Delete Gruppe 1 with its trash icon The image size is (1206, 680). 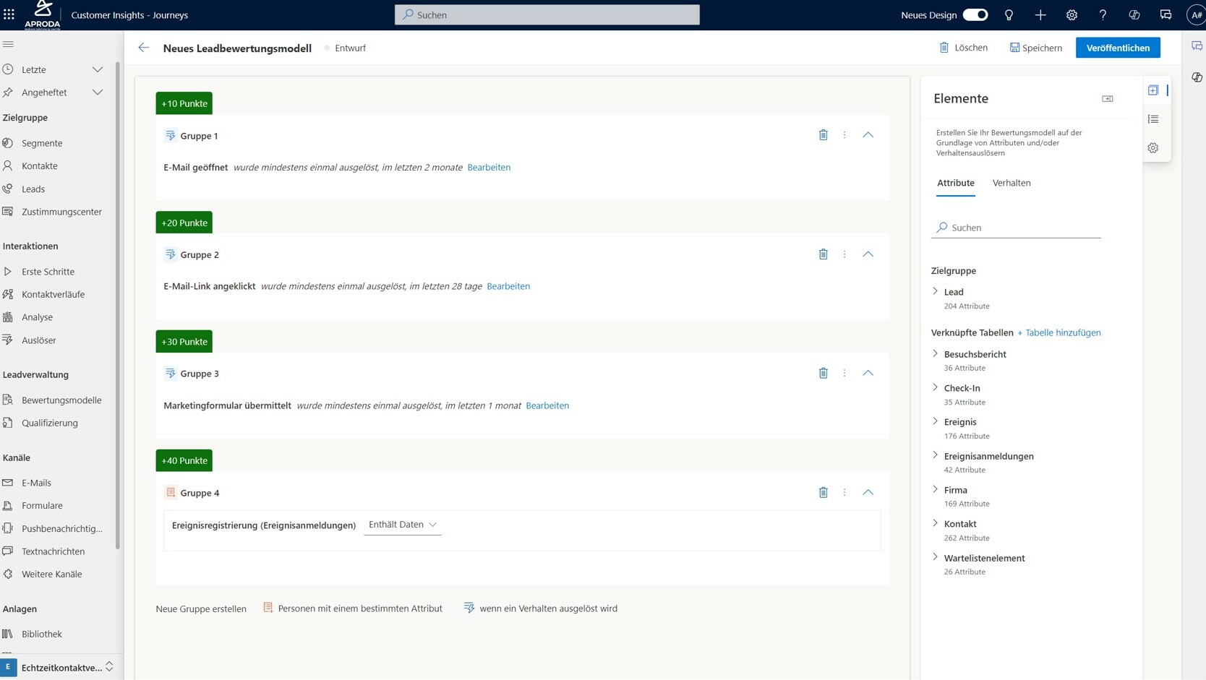coord(823,135)
